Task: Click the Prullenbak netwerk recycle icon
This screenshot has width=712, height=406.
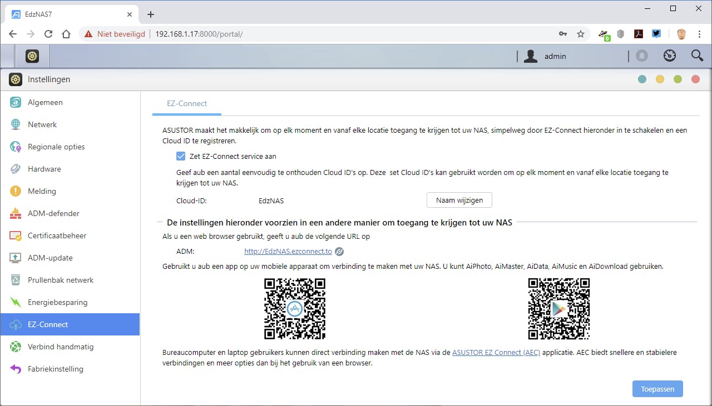Action: 16,280
